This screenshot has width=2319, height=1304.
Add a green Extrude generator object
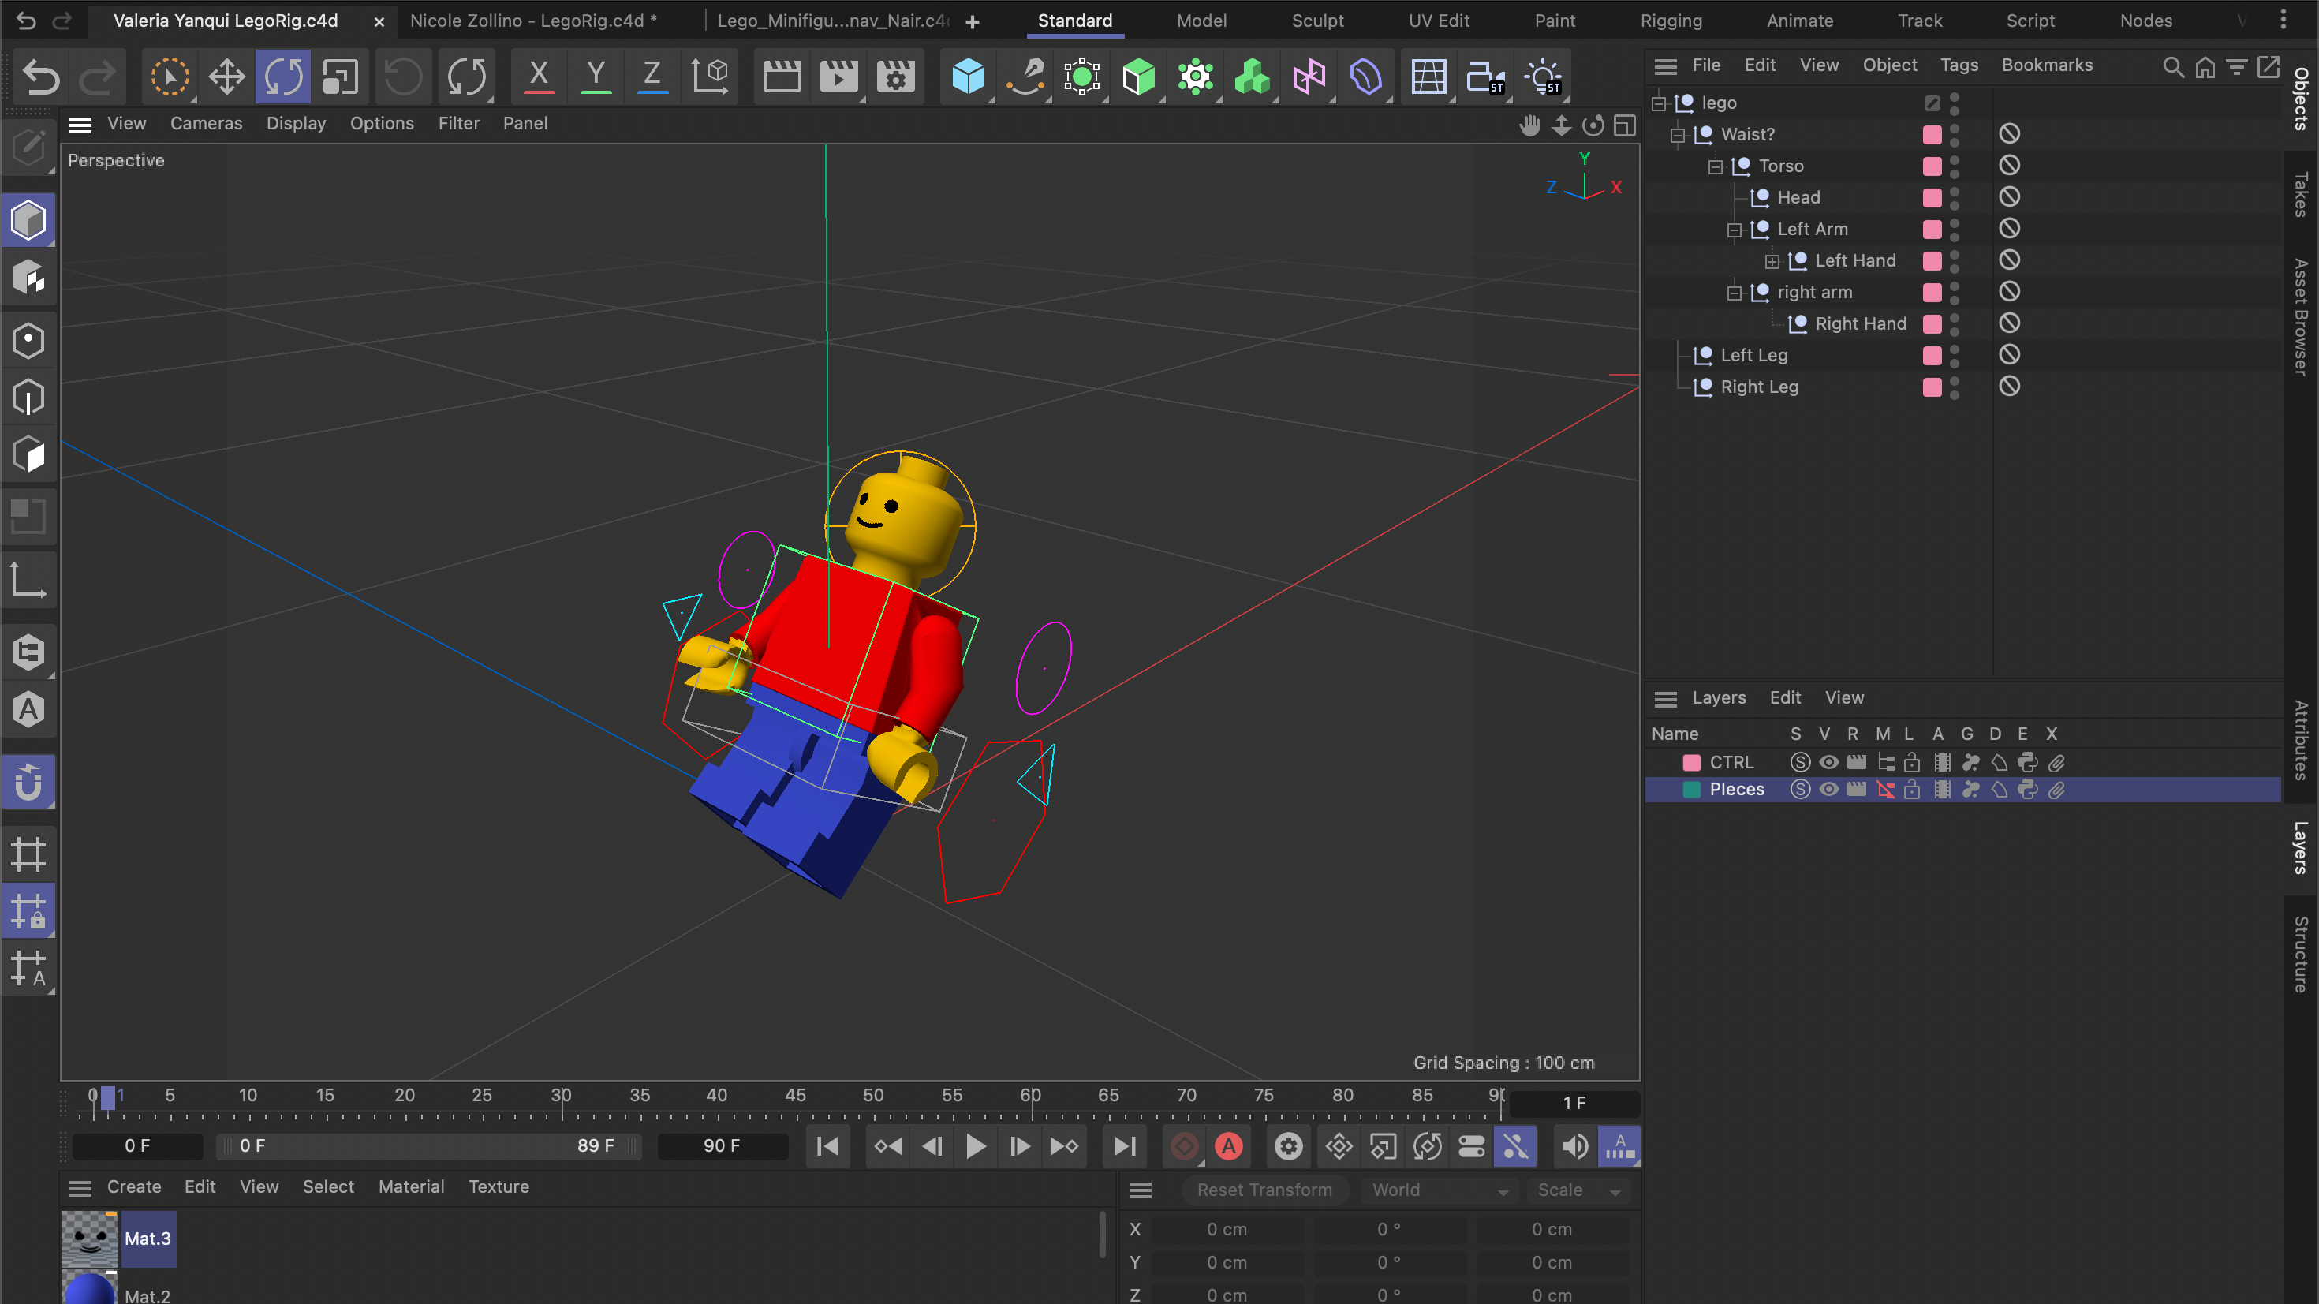click(x=1138, y=77)
